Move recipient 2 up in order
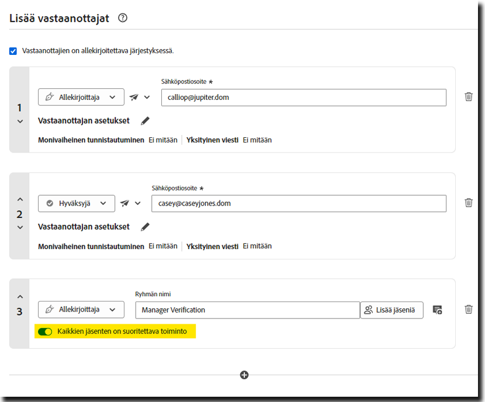Image resolution: width=485 pixels, height=402 pixels. 20,200
